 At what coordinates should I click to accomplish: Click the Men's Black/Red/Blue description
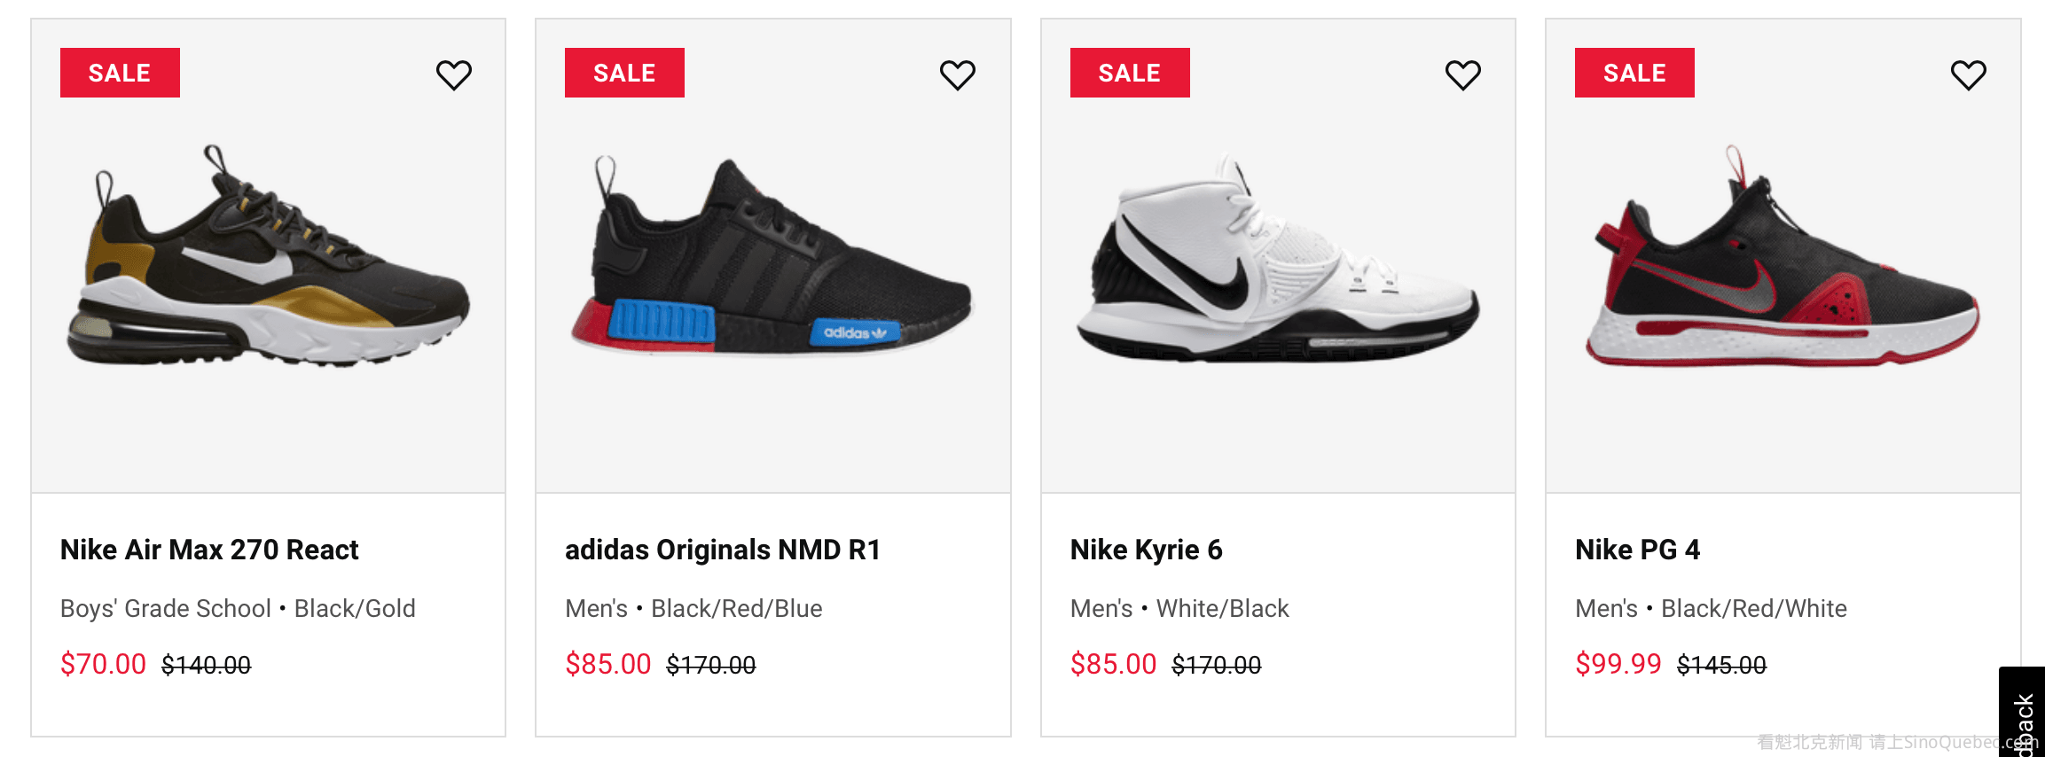(693, 609)
